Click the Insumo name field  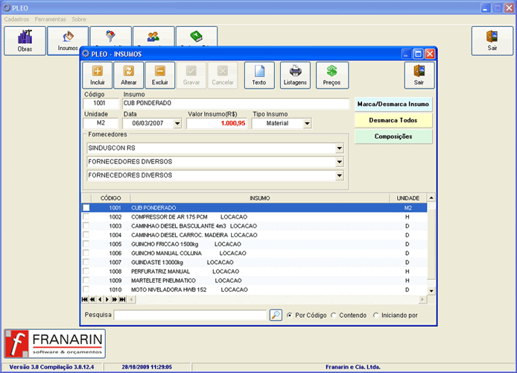click(235, 103)
